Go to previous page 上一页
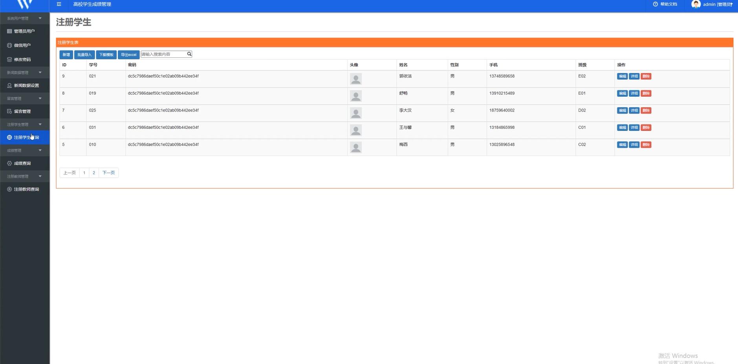 pyautogui.click(x=70, y=173)
